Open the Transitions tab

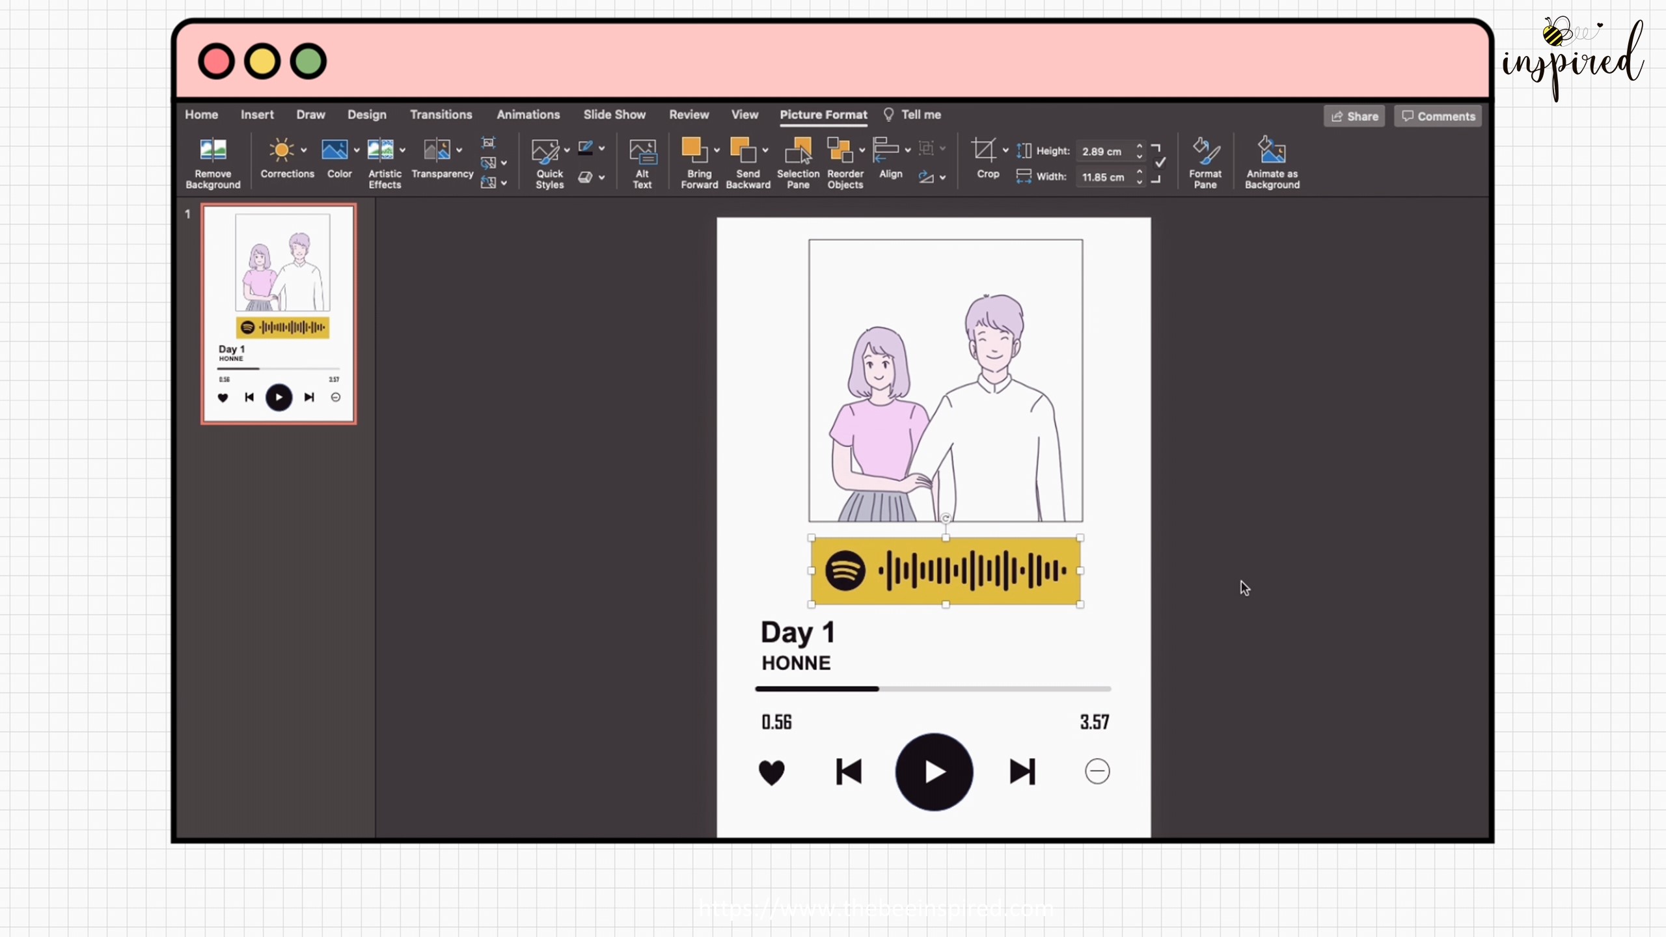pos(441,115)
